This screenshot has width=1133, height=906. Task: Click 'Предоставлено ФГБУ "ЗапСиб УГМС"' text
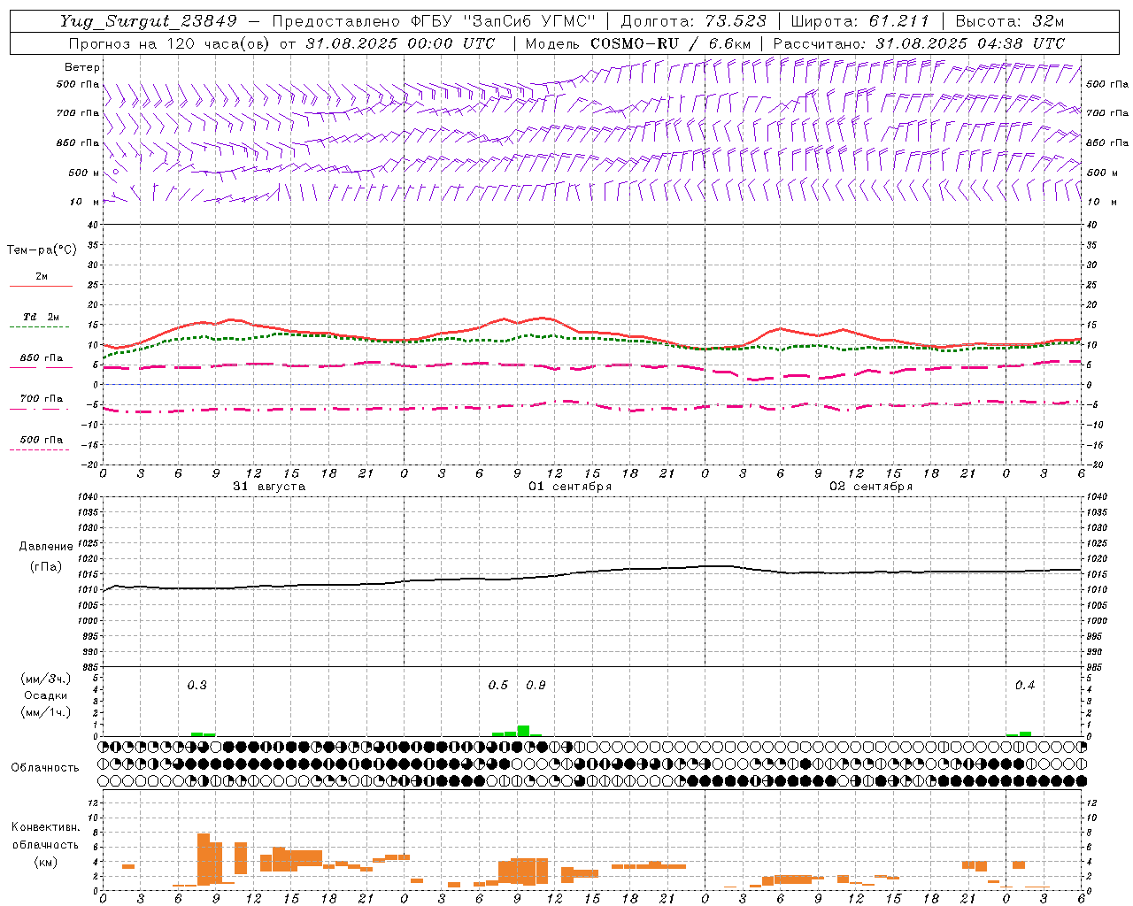[x=434, y=21]
